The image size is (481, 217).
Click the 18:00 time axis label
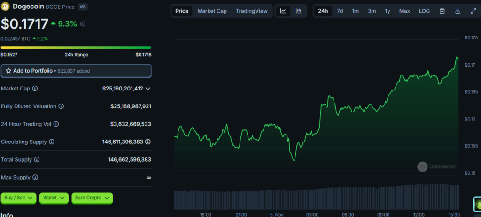(206, 215)
